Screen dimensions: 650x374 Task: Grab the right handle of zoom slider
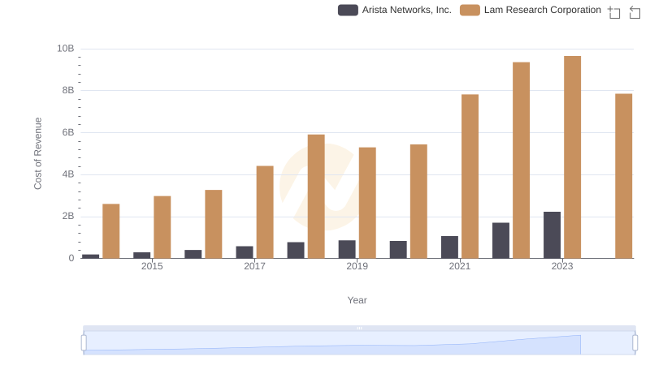[x=635, y=343]
